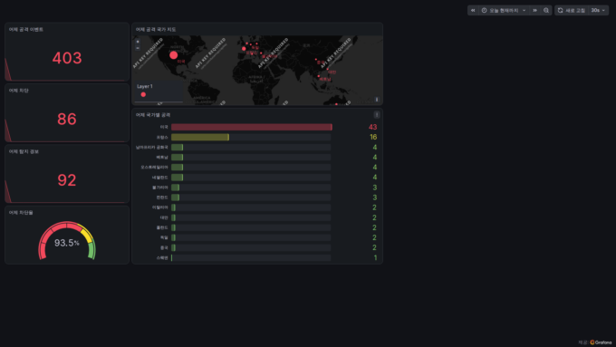Open the attack-by-country panel menu
The width and height of the screenshot is (616, 347).
coord(376,115)
